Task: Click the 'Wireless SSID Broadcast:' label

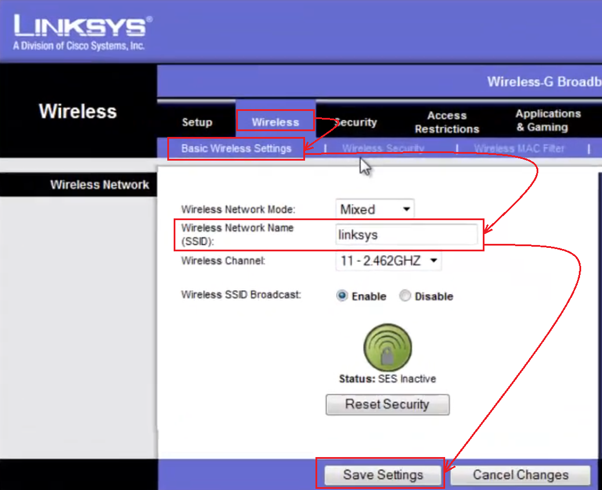Action: [x=241, y=295]
